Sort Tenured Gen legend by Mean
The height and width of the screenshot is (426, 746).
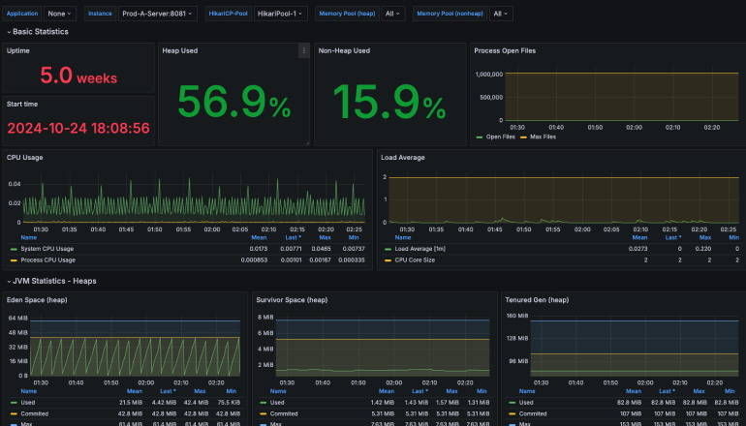(x=634, y=391)
